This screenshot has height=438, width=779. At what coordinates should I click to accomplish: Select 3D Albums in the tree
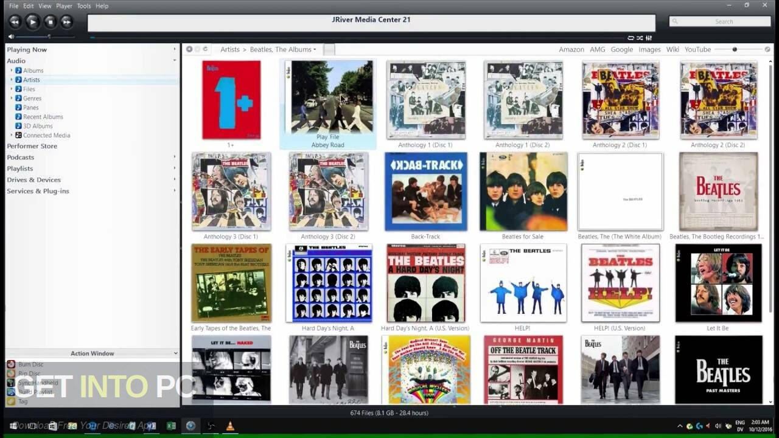click(x=38, y=126)
